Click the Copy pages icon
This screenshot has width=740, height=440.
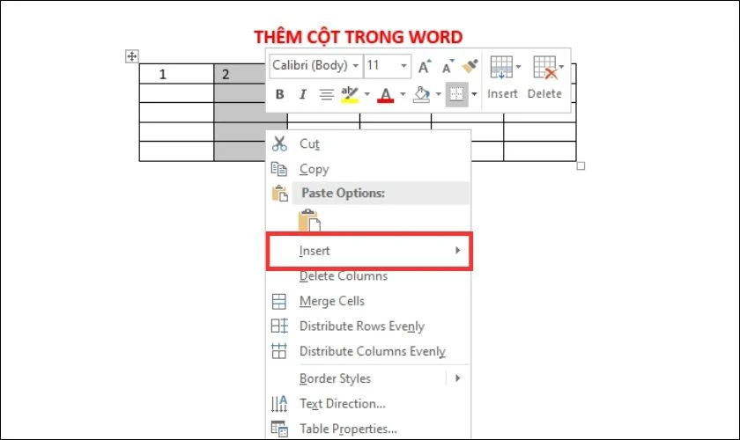[279, 169]
